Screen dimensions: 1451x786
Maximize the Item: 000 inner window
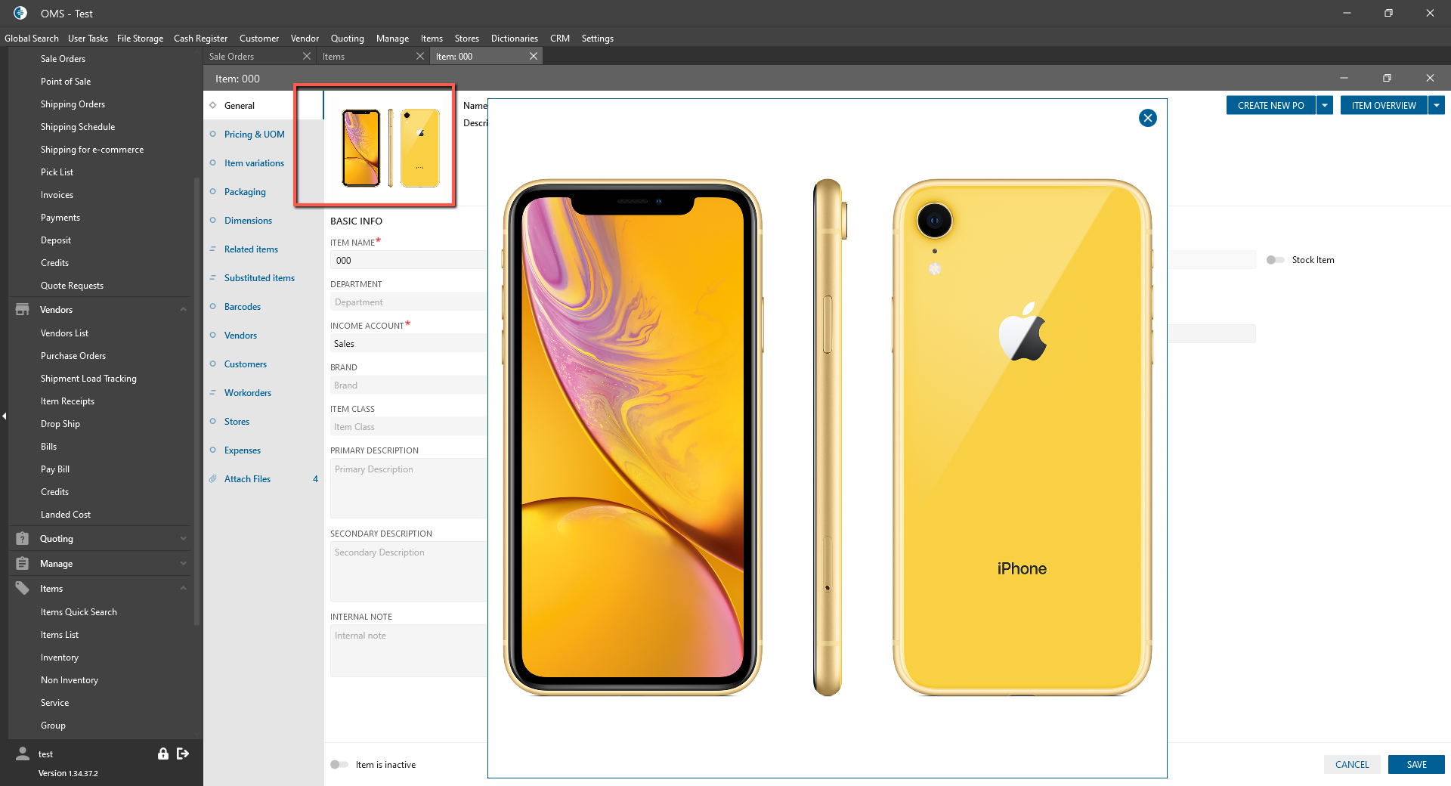point(1387,78)
